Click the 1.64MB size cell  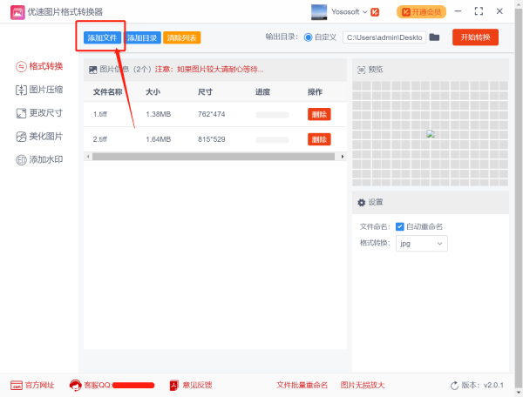point(158,139)
